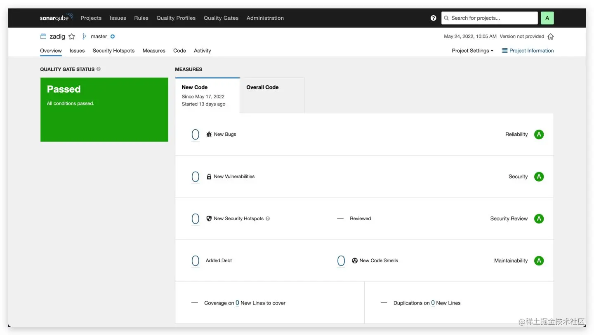Open the Projects menu
Screen dimensions: 594x335
coord(91,18)
